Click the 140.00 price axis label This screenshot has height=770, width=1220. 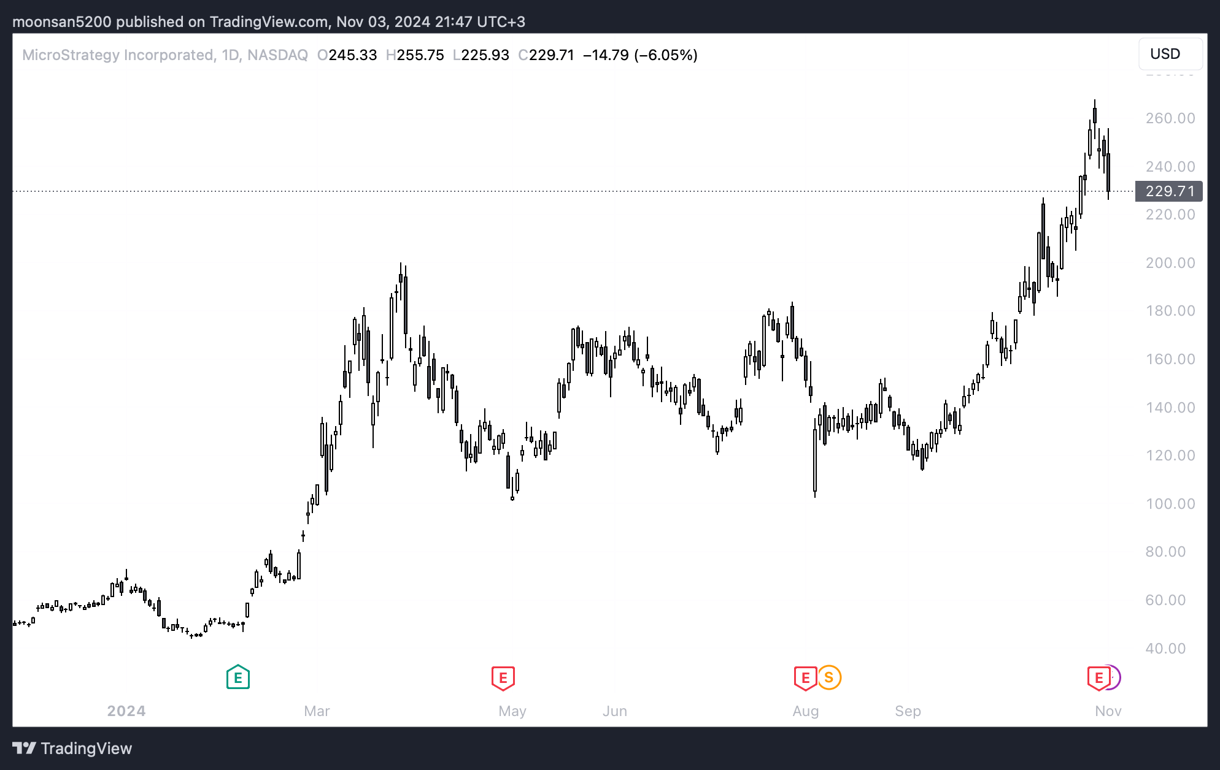coord(1170,408)
